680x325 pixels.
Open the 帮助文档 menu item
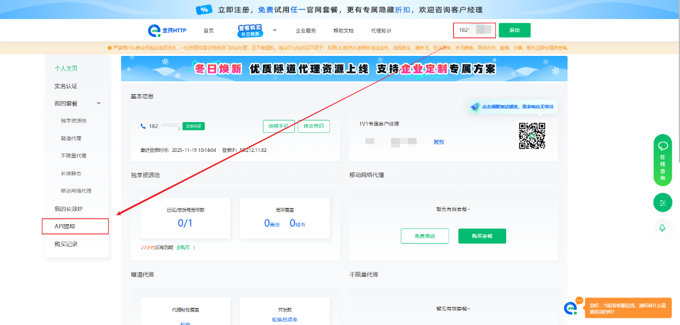tap(343, 31)
